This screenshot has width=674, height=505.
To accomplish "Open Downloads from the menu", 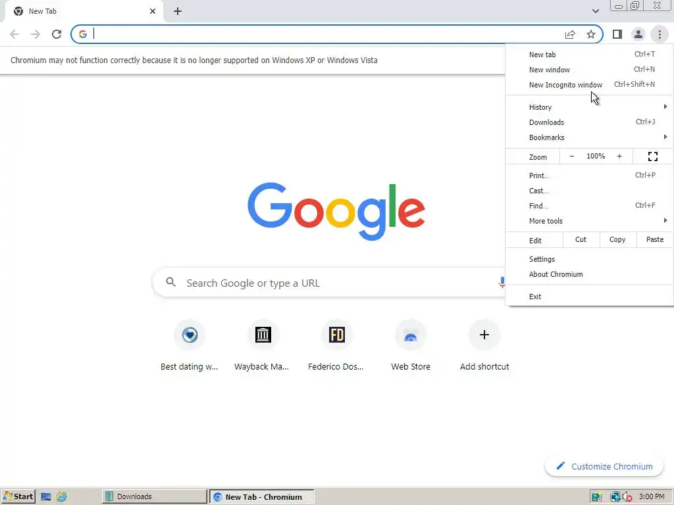I will tap(589, 122).
